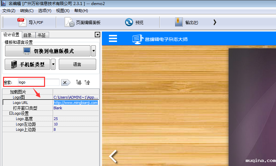
Task: Open the panel options dropdown arrow
Action: pyautogui.click(x=97, y=35)
